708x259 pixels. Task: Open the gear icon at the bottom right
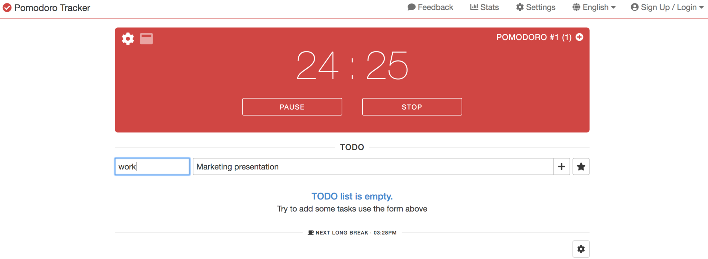[x=581, y=249]
